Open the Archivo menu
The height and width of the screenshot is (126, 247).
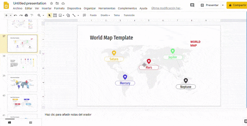point(17,9)
